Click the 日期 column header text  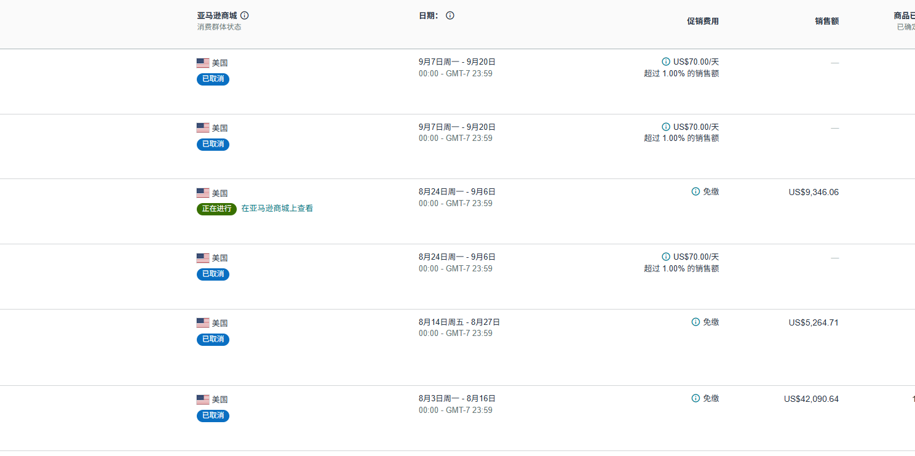point(429,15)
